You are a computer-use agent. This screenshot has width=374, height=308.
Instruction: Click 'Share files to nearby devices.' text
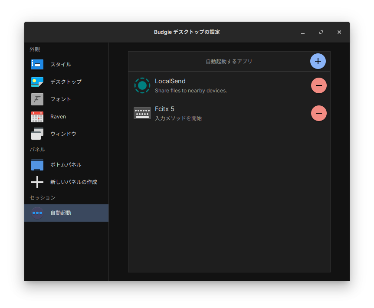tap(191, 91)
